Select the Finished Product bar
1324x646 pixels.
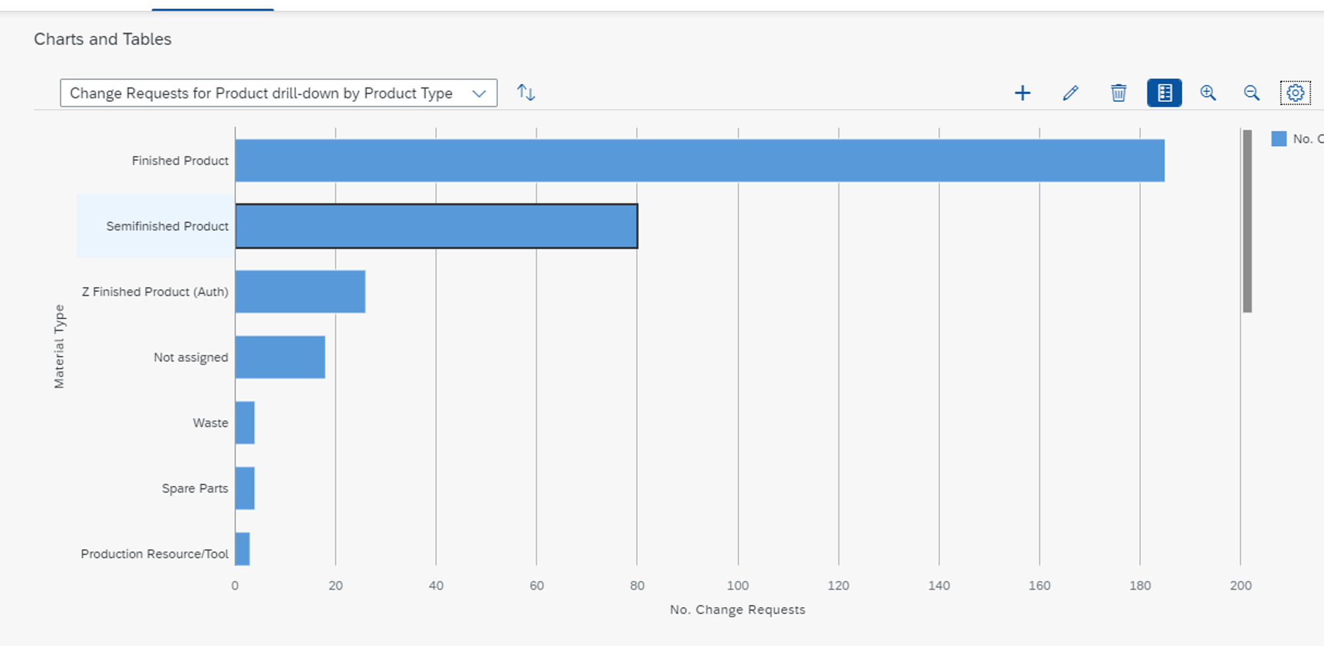699,161
